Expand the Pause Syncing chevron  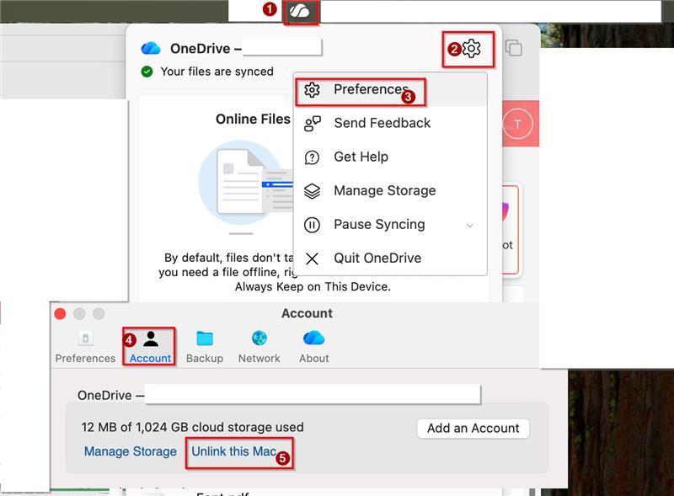470,225
